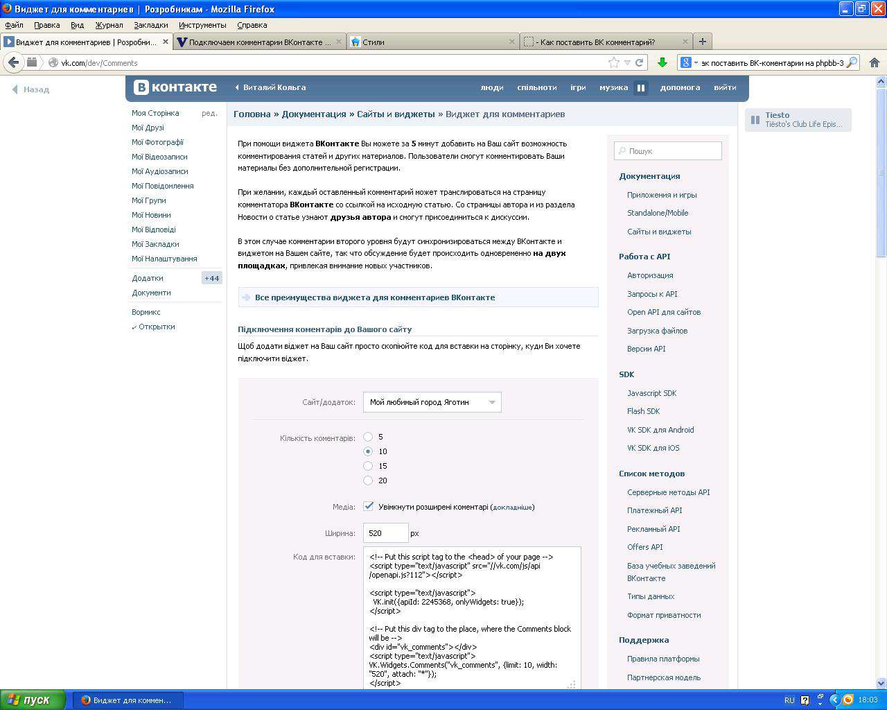Switch to 'Стили' browser tab
The height and width of the screenshot is (710, 887).
[x=432, y=42]
